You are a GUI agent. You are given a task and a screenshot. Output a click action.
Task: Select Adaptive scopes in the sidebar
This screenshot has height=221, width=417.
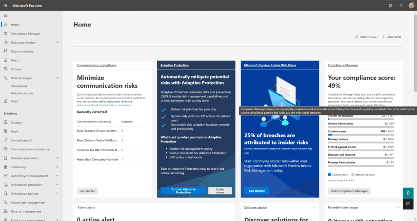tap(22, 93)
